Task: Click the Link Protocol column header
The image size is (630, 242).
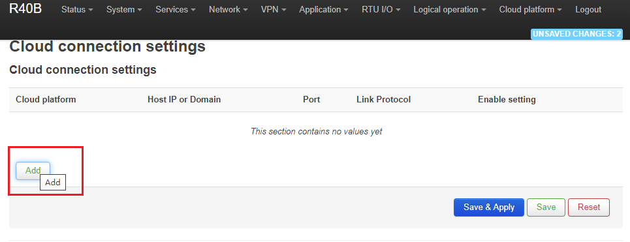Action: click(x=383, y=100)
